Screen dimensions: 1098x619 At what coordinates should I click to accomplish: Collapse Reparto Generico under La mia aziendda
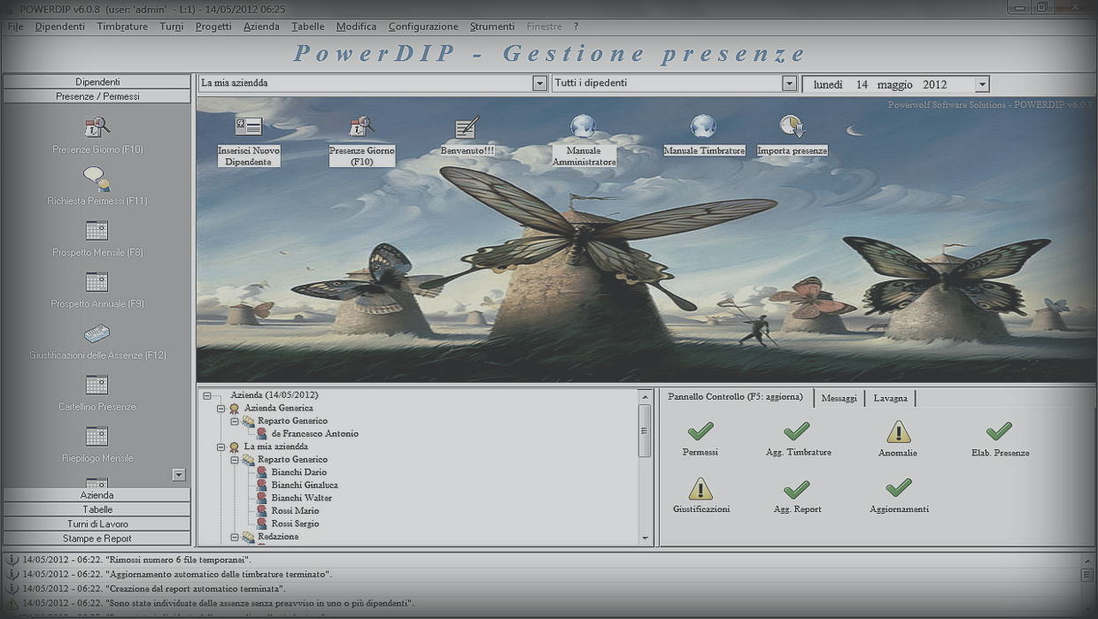pos(235,460)
